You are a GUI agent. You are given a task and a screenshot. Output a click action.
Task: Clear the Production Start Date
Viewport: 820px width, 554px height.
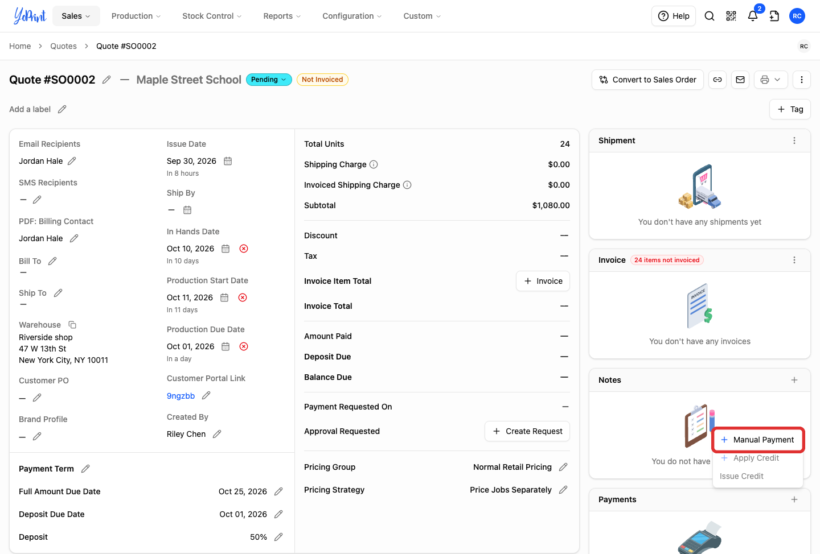[x=243, y=297]
